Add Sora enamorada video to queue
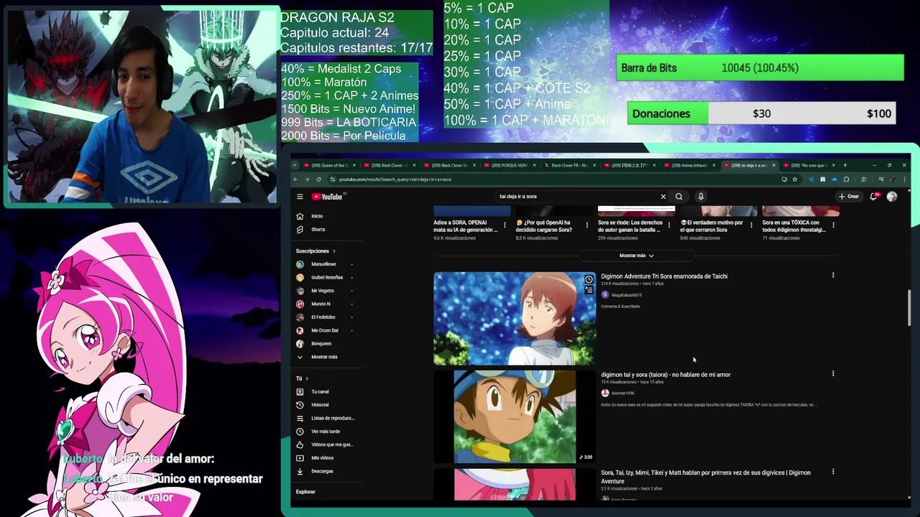Viewport: 920px width, 517px height. pos(589,290)
